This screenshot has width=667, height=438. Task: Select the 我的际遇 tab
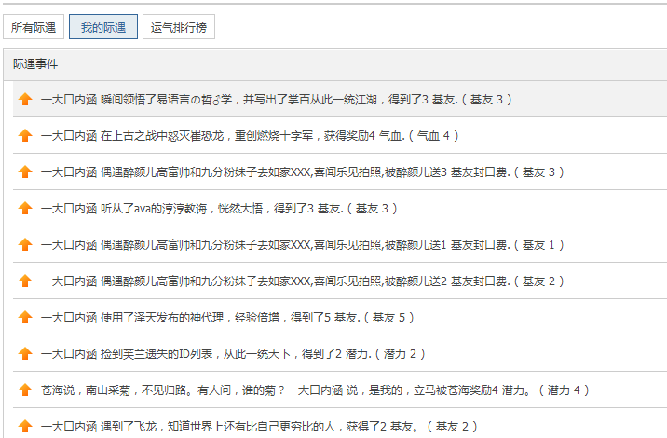(x=103, y=27)
